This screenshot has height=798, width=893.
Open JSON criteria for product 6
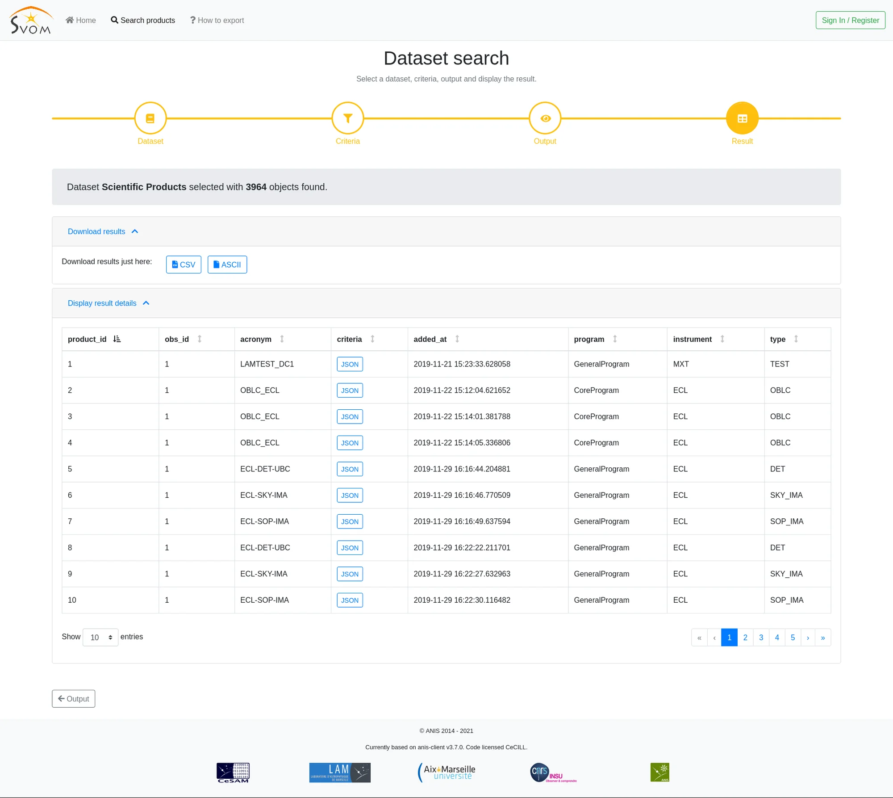click(x=350, y=495)
